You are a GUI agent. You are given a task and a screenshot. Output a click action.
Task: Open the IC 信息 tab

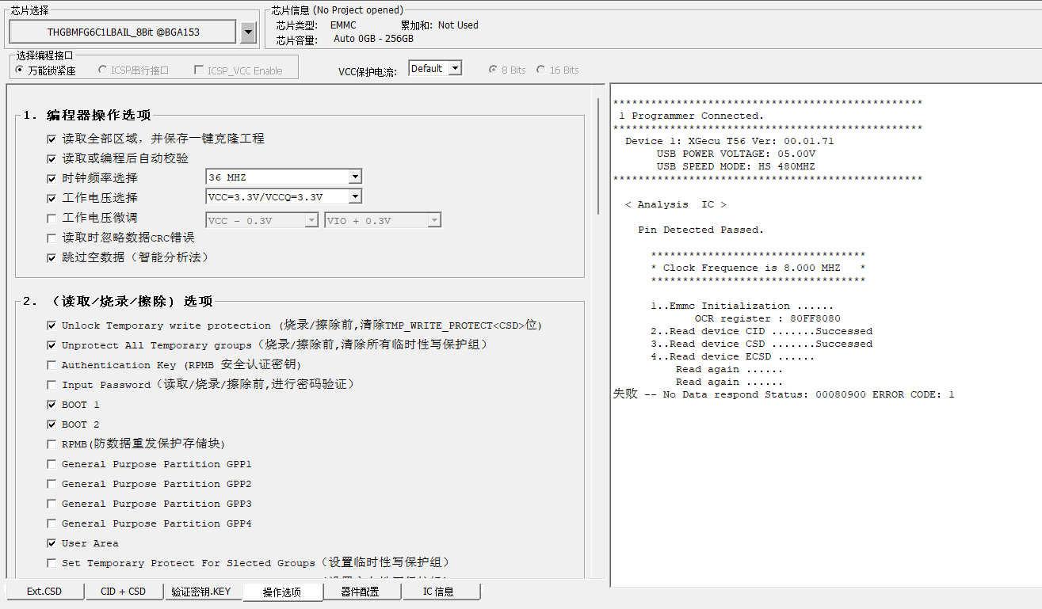439,592
